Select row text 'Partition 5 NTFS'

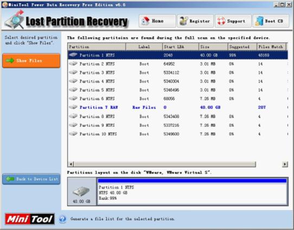[x=97, y=90]
